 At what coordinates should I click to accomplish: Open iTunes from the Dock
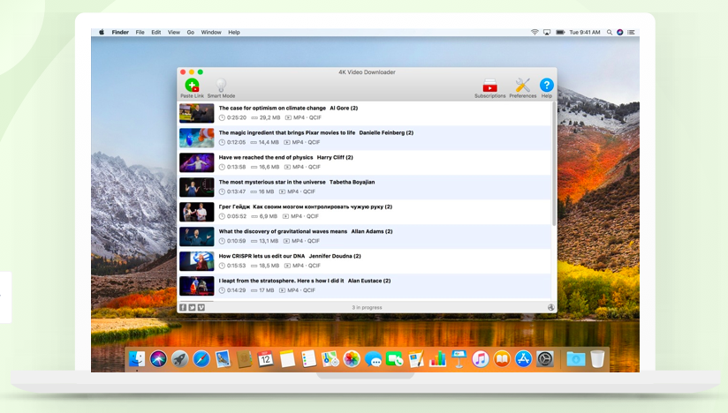click(481, 359)
